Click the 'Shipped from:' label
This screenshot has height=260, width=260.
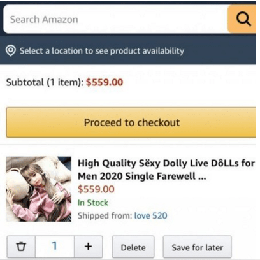click(105, 216)
